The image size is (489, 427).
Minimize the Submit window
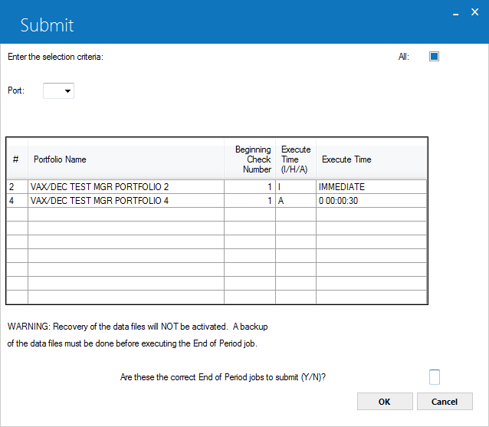coord(455,13)
